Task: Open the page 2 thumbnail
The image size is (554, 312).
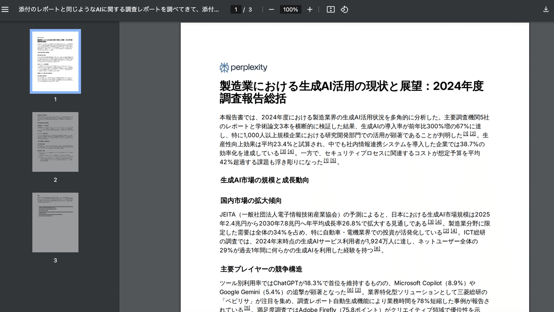Action: pyautogui.click(x=55, y=142)
